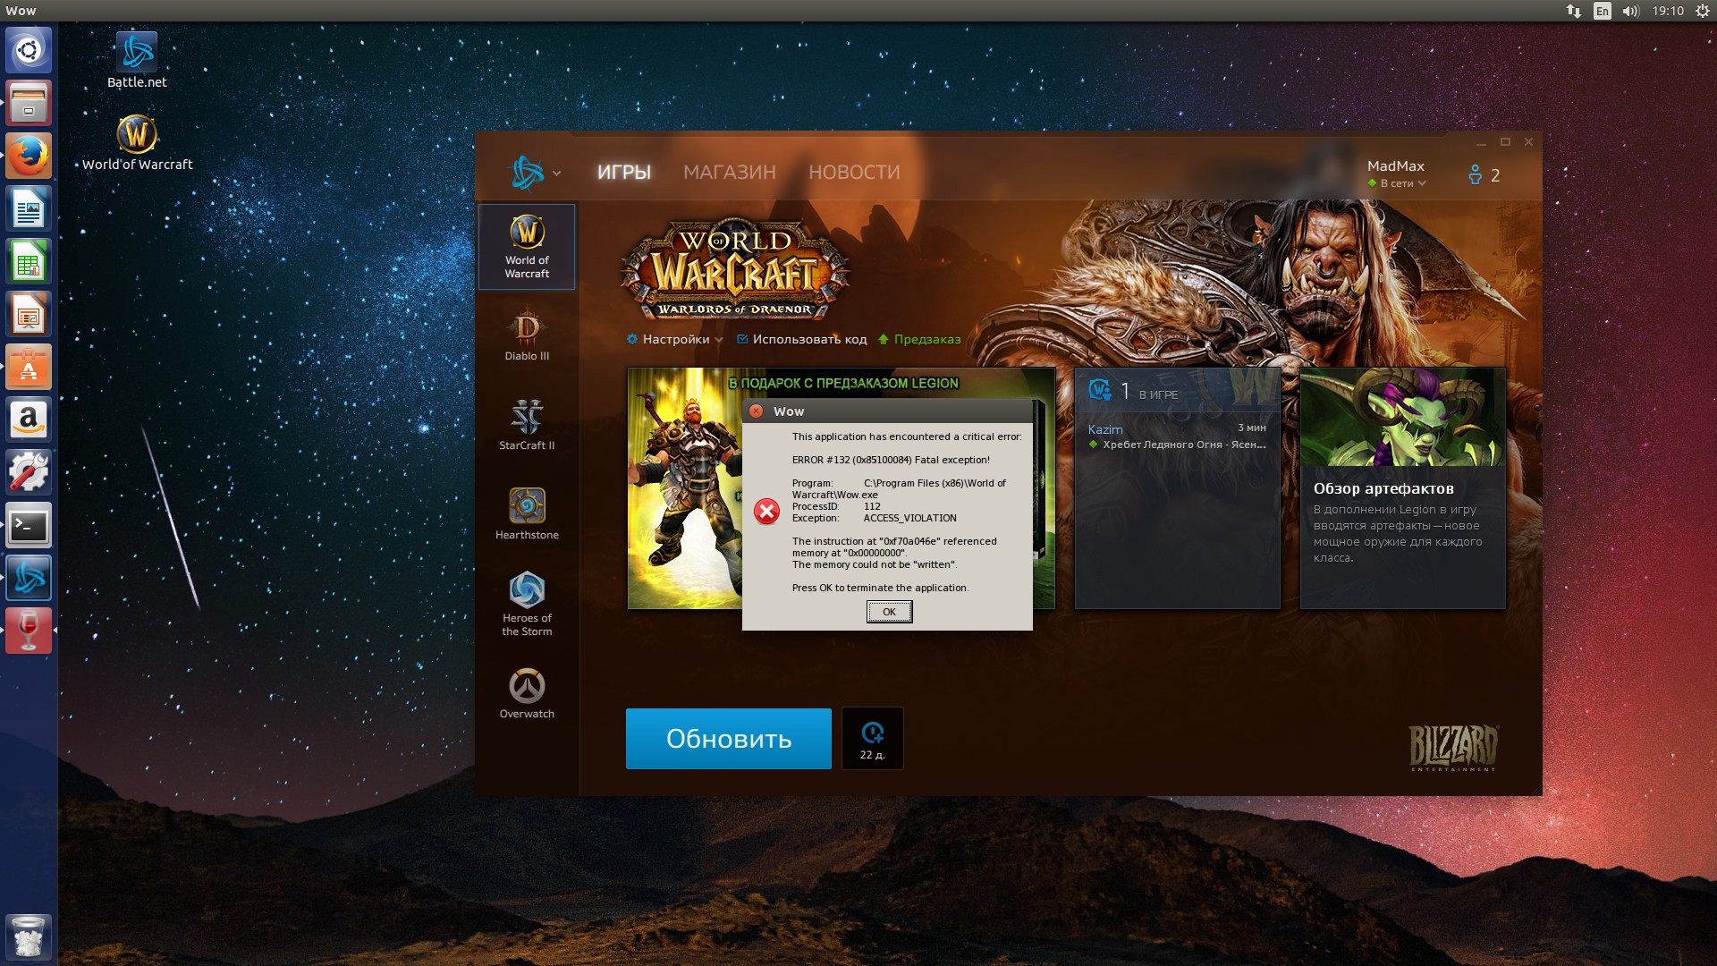Expand the Настройки options dropdown
Viewport: 1717px width, 966px height.
pos(675,340)
